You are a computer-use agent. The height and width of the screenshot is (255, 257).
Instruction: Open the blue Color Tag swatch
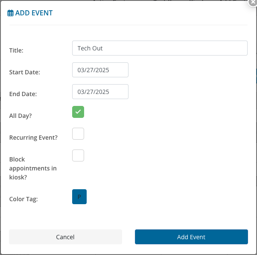tap(79, 197)
